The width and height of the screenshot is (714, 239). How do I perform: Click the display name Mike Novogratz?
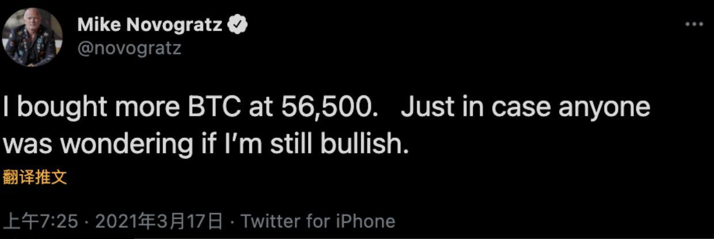pyautogui.click(x=149, y=25)
